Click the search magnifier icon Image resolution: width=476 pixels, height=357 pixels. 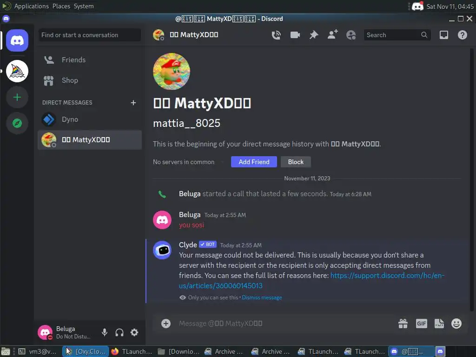424,35
